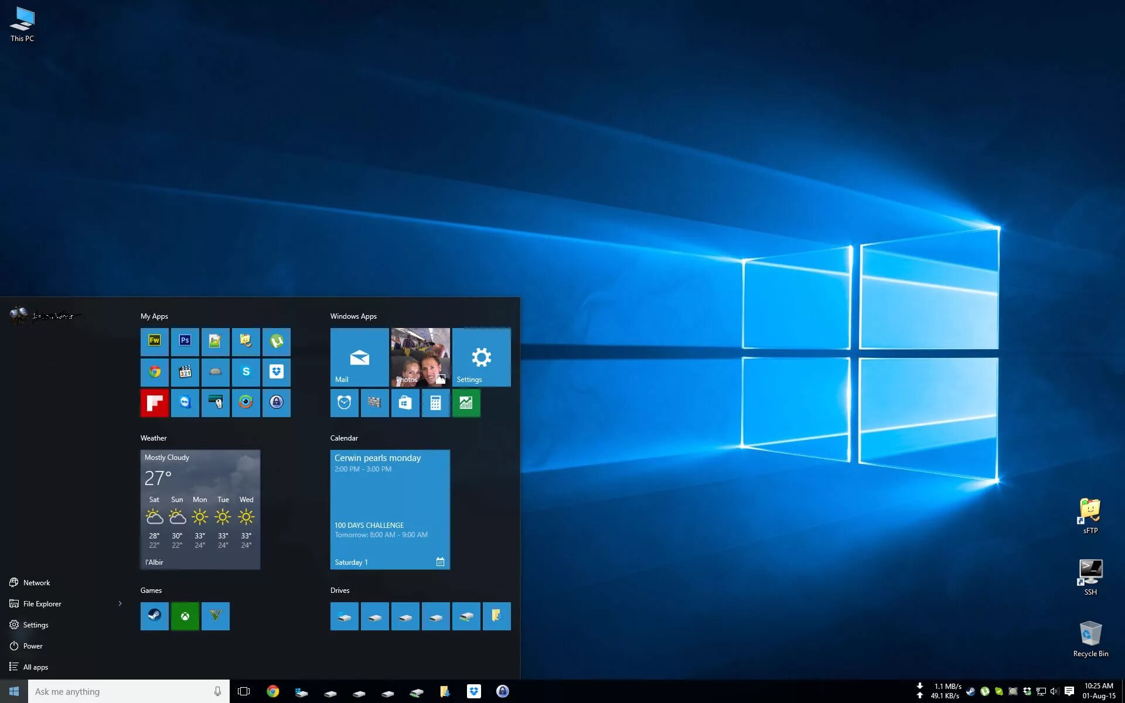Click the Windows Start button
The image size is (1125, 703).
14,691
